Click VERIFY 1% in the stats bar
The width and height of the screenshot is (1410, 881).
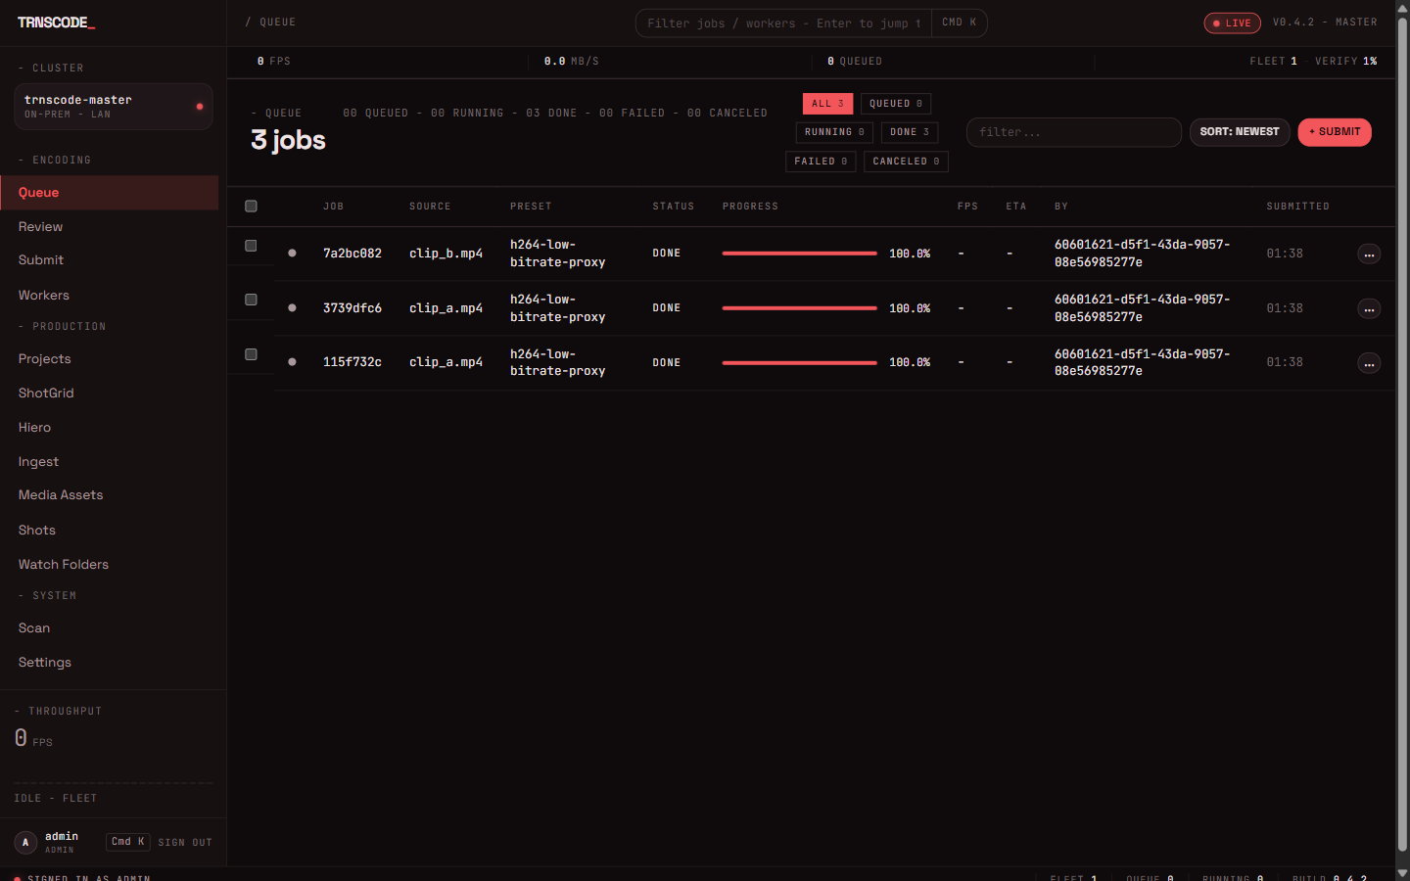(1346, 61)
